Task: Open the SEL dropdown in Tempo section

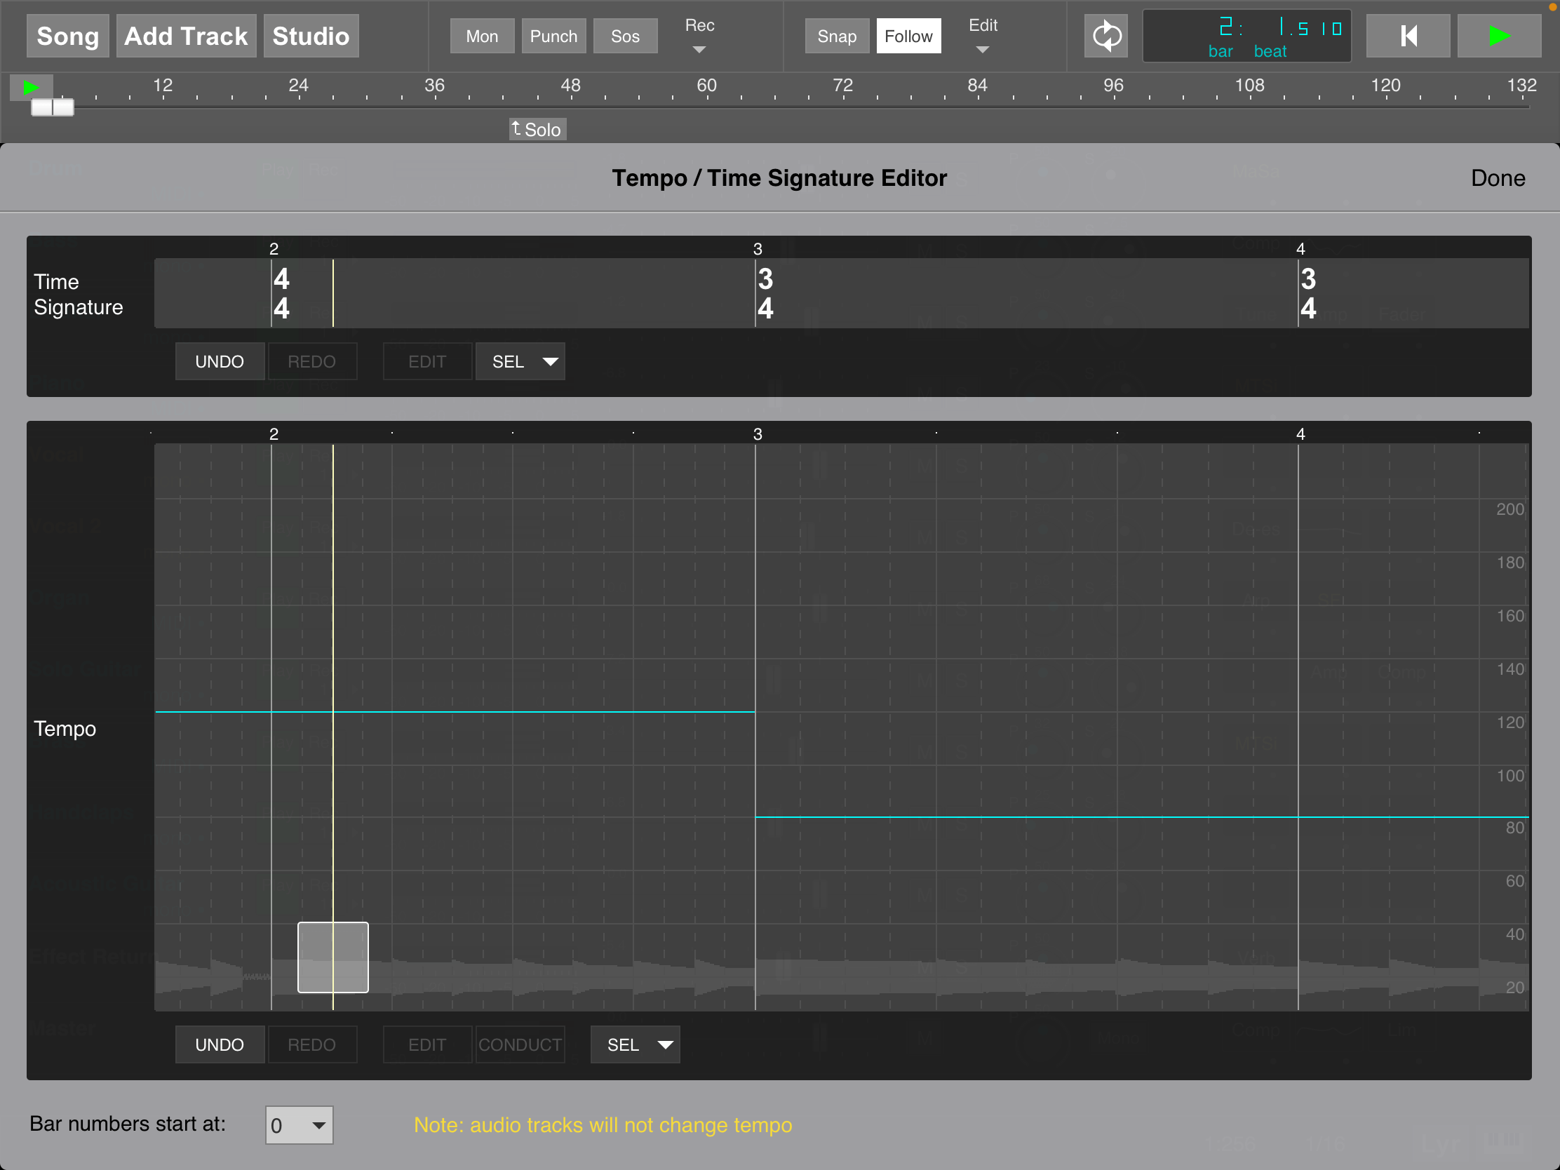Action: tap(636, 1044)
